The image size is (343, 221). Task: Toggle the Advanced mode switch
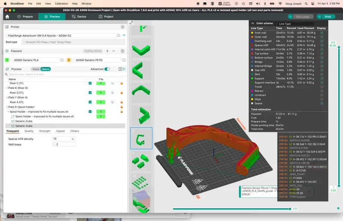[107, 69]
